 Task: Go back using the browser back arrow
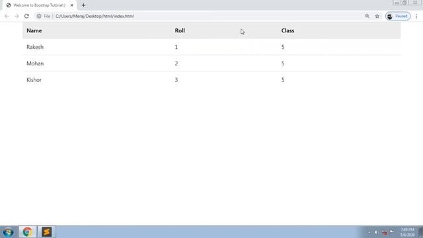click(7, 16)
